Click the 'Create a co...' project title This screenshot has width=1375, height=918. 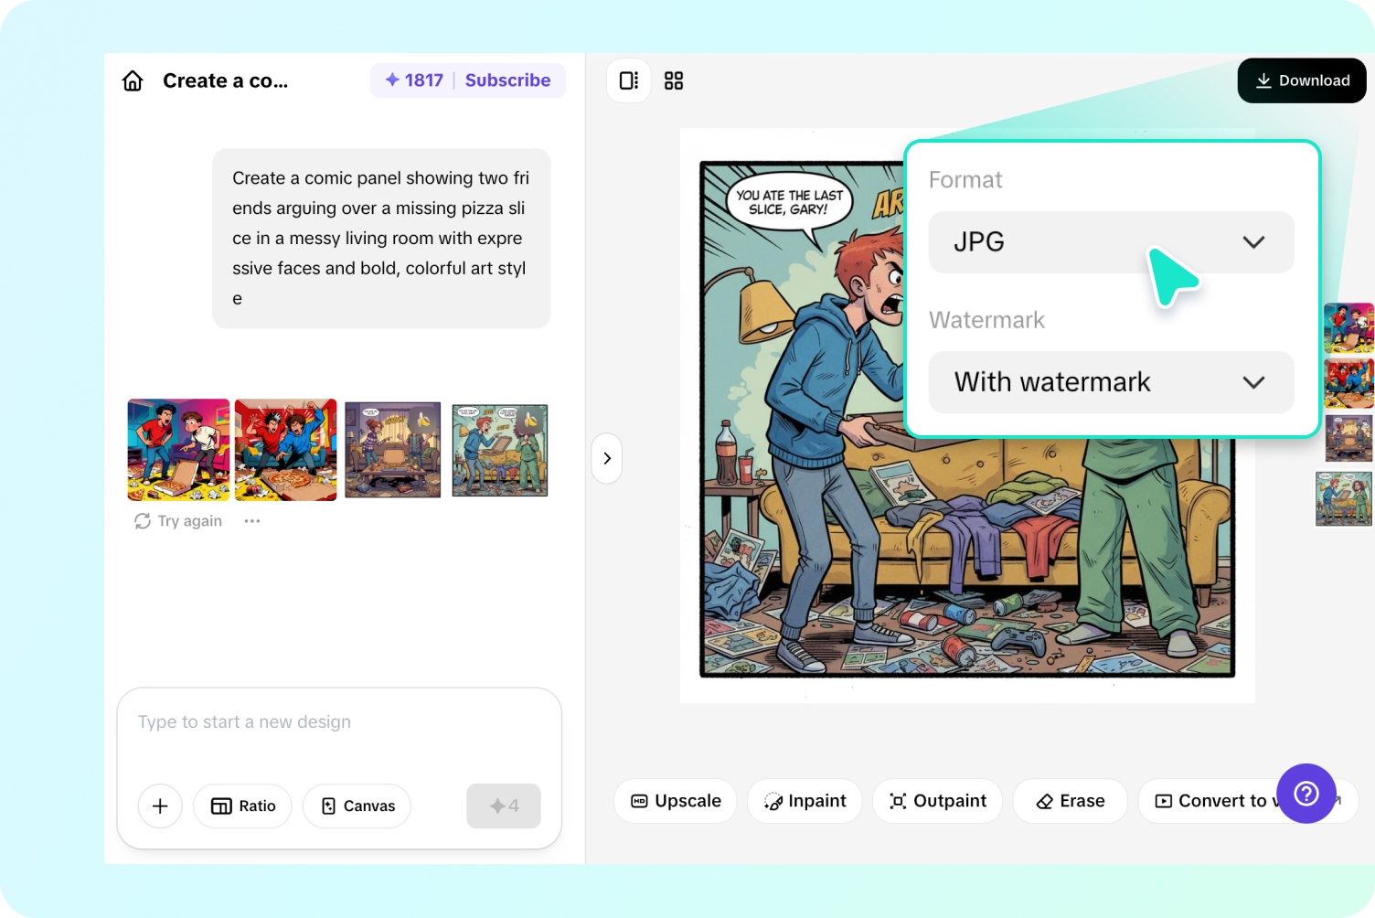click(x=225, y=80)
